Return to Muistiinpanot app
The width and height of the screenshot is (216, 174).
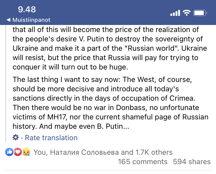28,20
